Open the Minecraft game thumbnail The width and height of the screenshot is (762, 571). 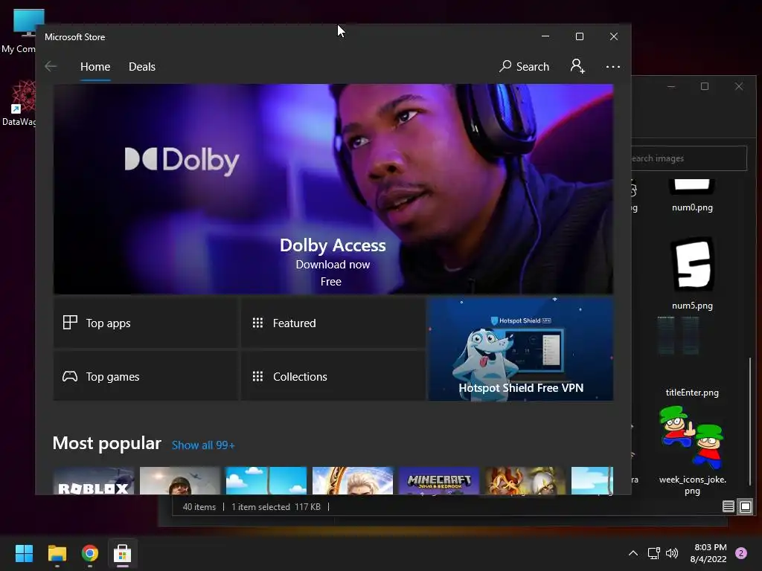click(x=439, y=481)
